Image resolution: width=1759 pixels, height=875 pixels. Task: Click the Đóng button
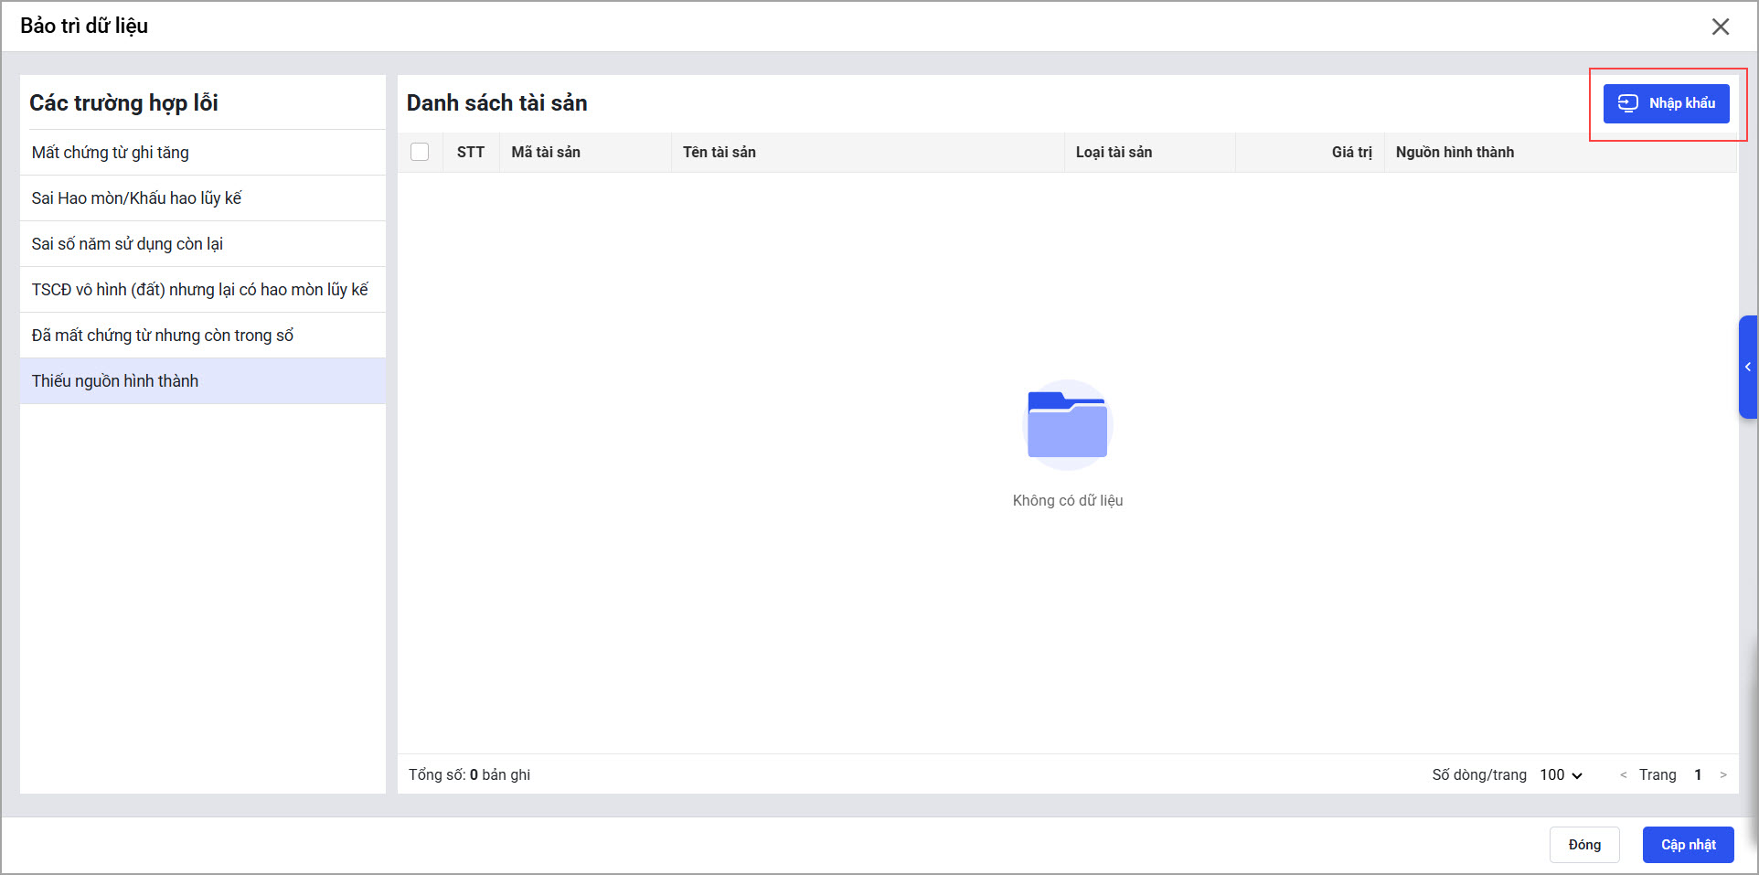tap(1584, 845)
